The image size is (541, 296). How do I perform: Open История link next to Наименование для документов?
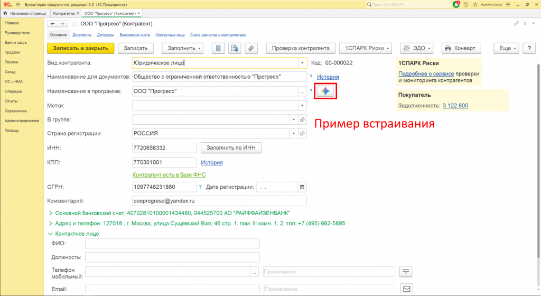click(328, 77)
